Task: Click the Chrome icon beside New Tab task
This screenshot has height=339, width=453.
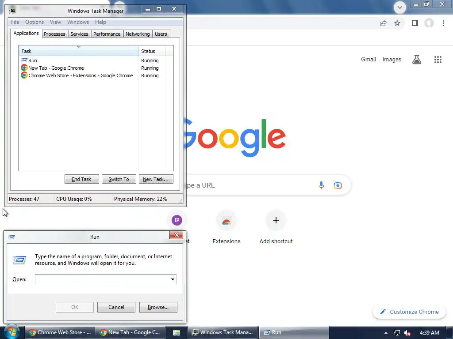Action: pos(24,68)
